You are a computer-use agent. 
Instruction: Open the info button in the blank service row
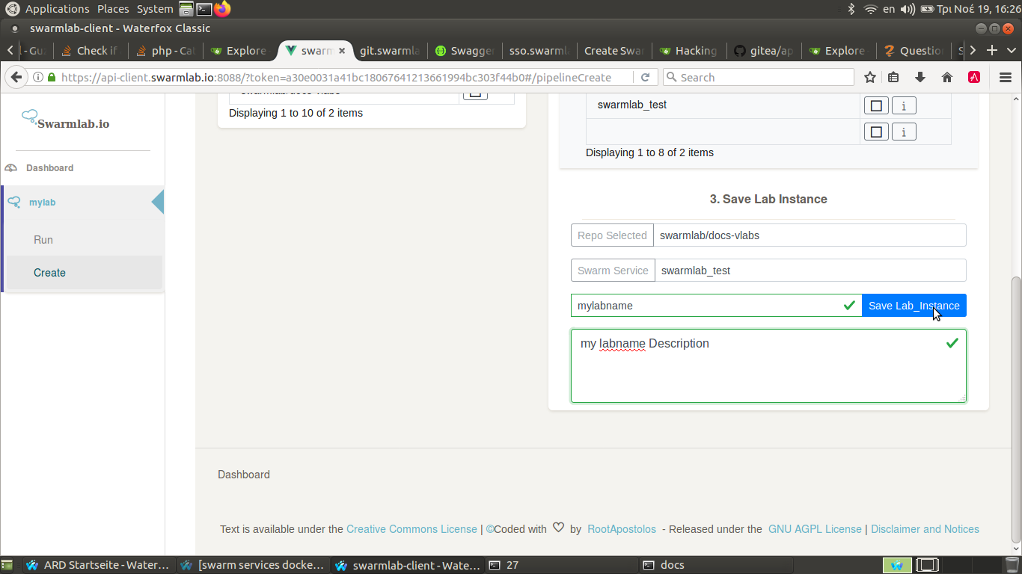904,132
